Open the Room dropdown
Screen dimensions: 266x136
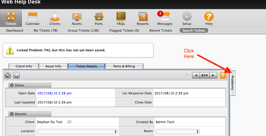(178, 132)
